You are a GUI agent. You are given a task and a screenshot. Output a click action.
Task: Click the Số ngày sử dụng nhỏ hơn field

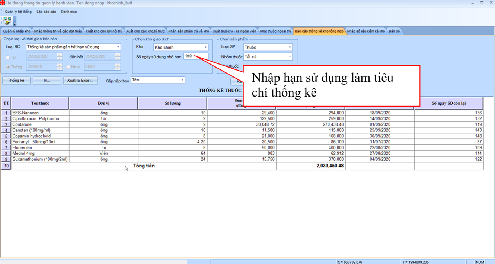pyautogui.click(x=196, y=56)
